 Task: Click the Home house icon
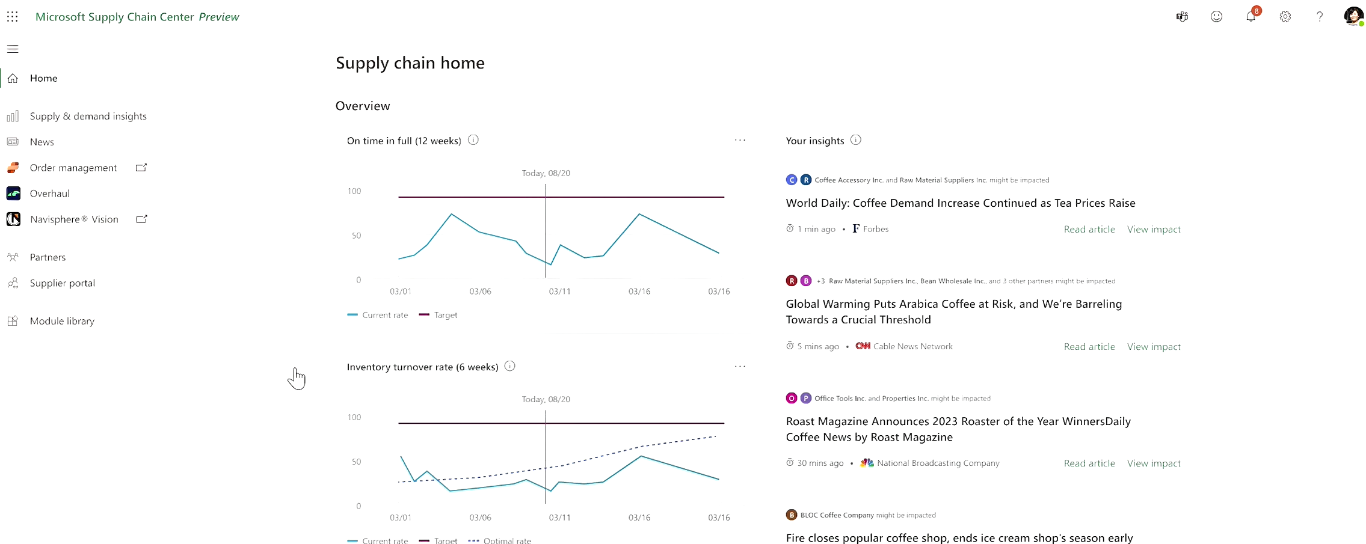pyautogui.click(x=13, y=78)
